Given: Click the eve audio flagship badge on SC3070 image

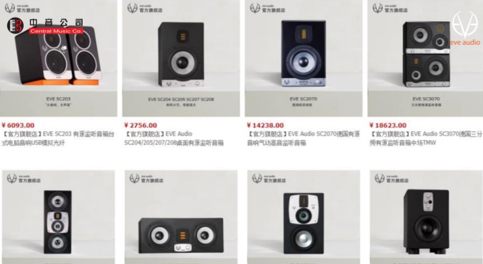Looking at the screenshot, I should coord(390,8).
